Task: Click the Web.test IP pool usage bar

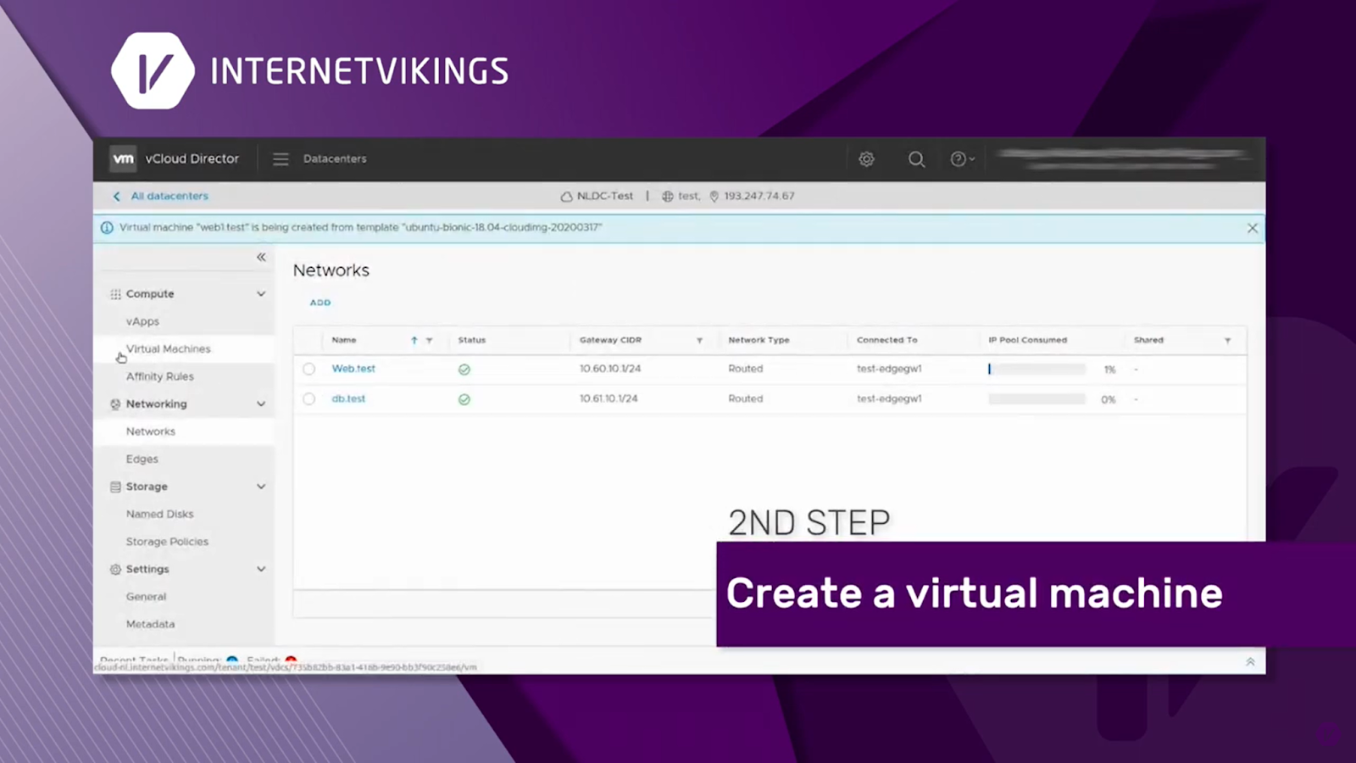Action: tap(1036, 370)
